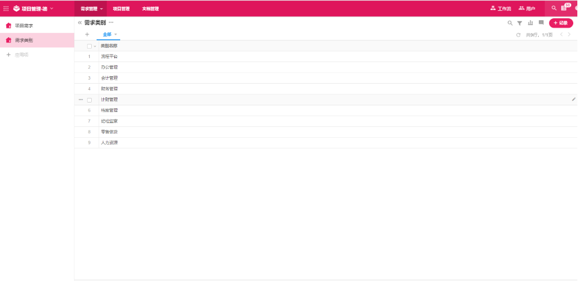Select the 全部 view tab
This screenshot has width=578, height=281.
click(107, 34)
